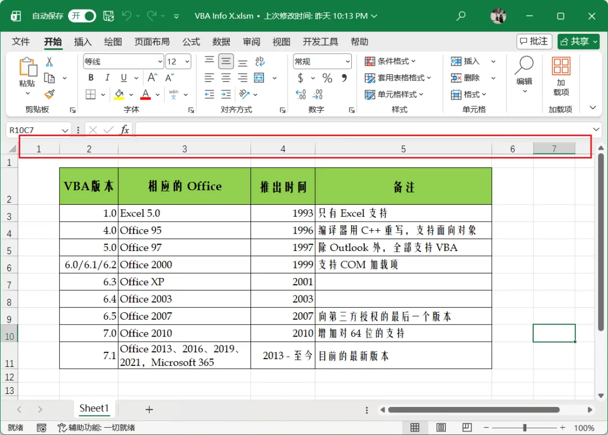Switch to Page Break Preview view
608x435 pixels.
[x=467, y=427]
